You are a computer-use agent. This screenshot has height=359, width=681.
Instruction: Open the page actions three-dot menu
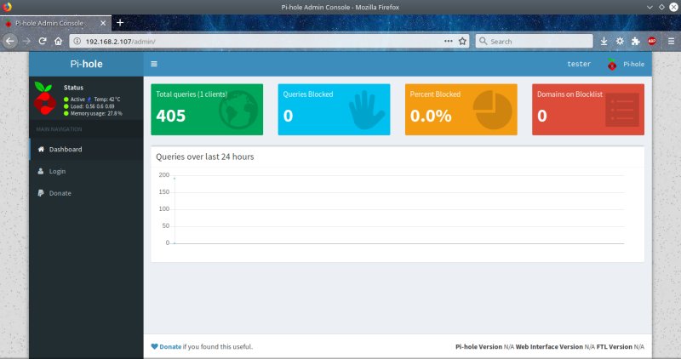click(x=448, y=41)
